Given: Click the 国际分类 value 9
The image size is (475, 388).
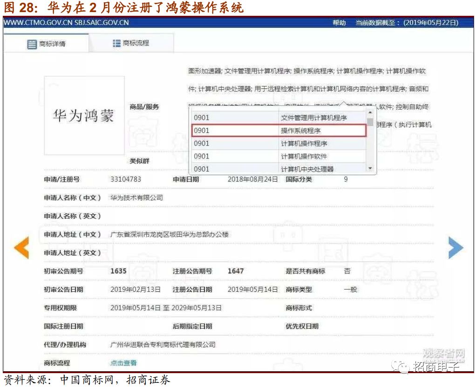Looking at the screenshot, I should [346, 179].
